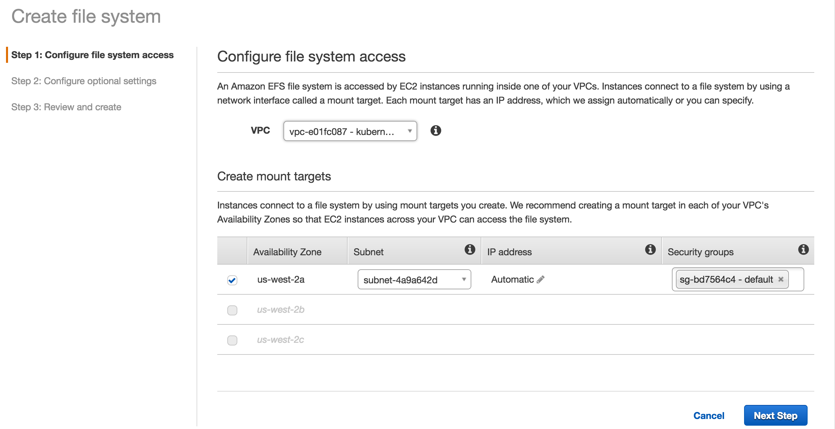Click the VPC dropdown arrow

tap(409, 131)
